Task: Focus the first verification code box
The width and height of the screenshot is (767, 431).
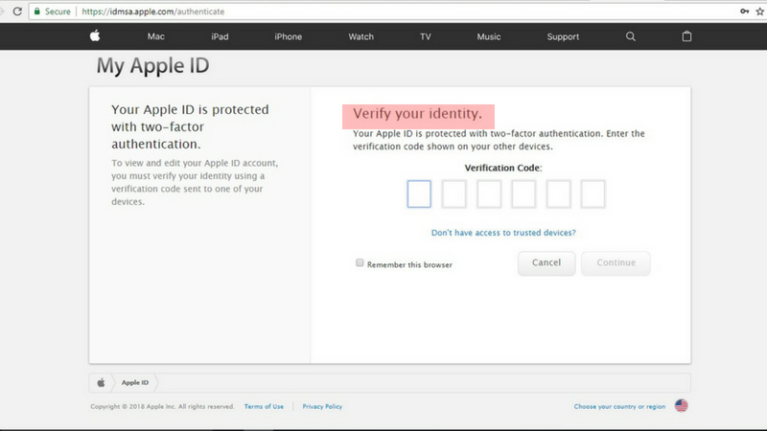Action: point(419,194)
